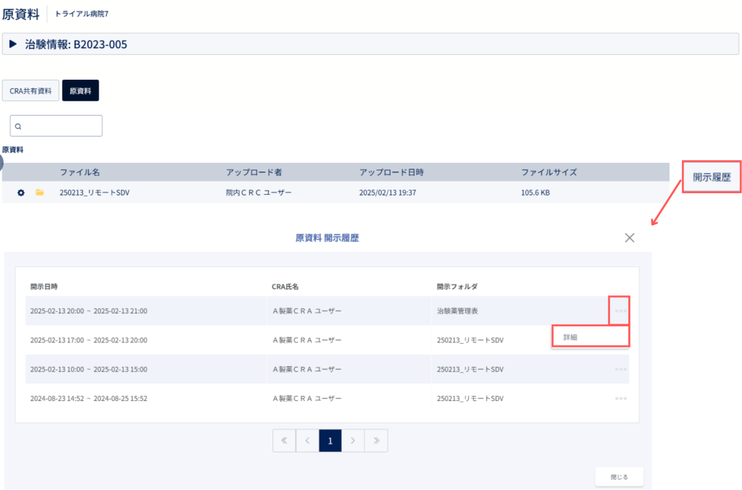Screen dimensions: 742x490
Task: Open the yellow folder icon for 250213_リモートSDV
Action: tap(40, 193)
